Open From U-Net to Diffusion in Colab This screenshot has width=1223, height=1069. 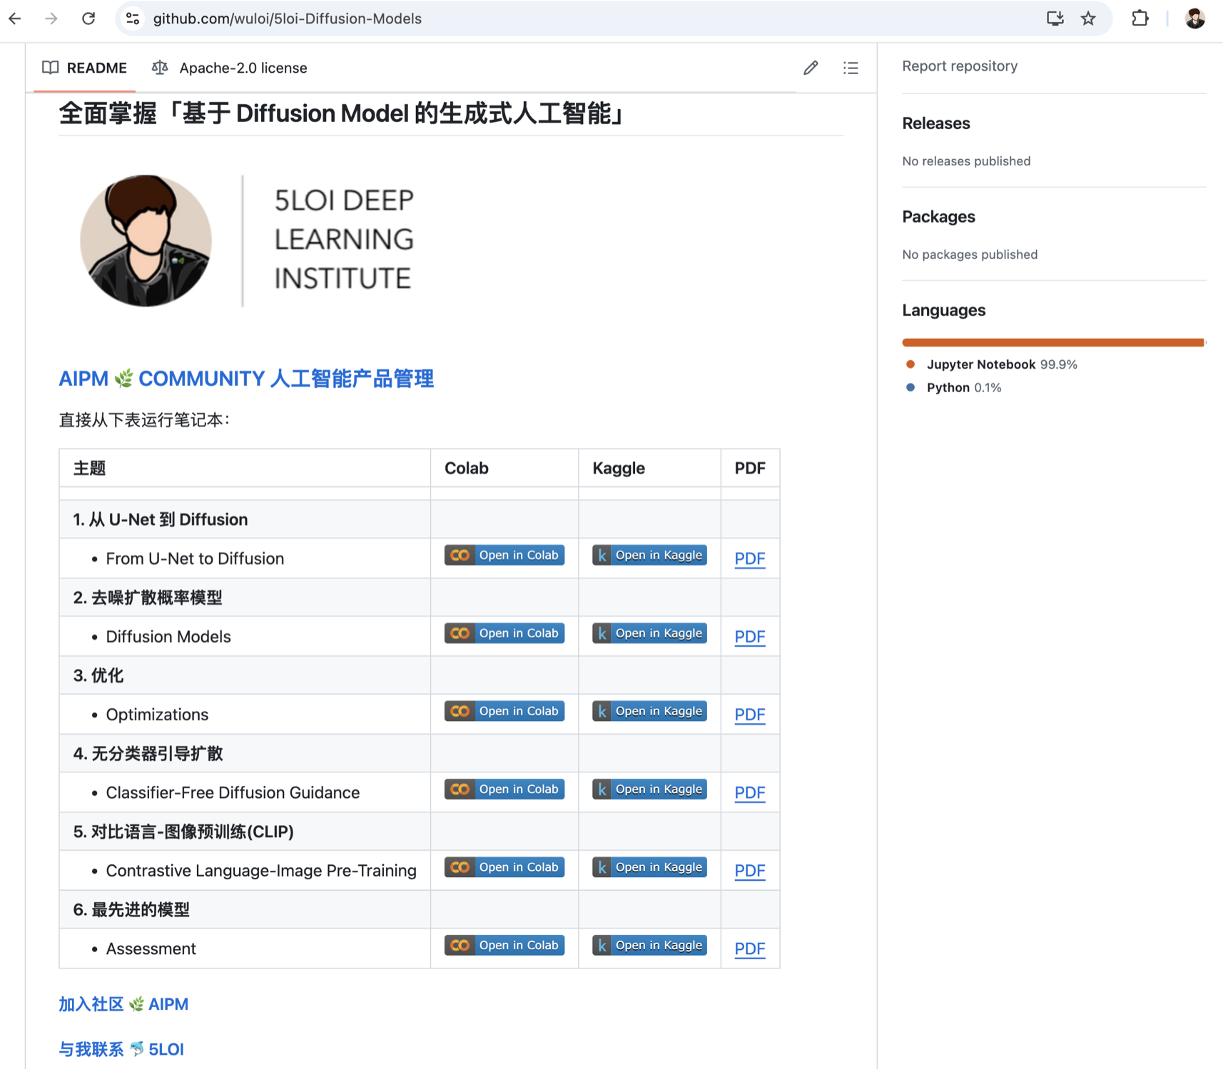[504, 556]
